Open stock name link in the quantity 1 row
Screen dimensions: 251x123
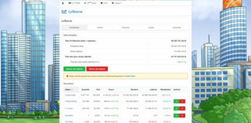69,115
